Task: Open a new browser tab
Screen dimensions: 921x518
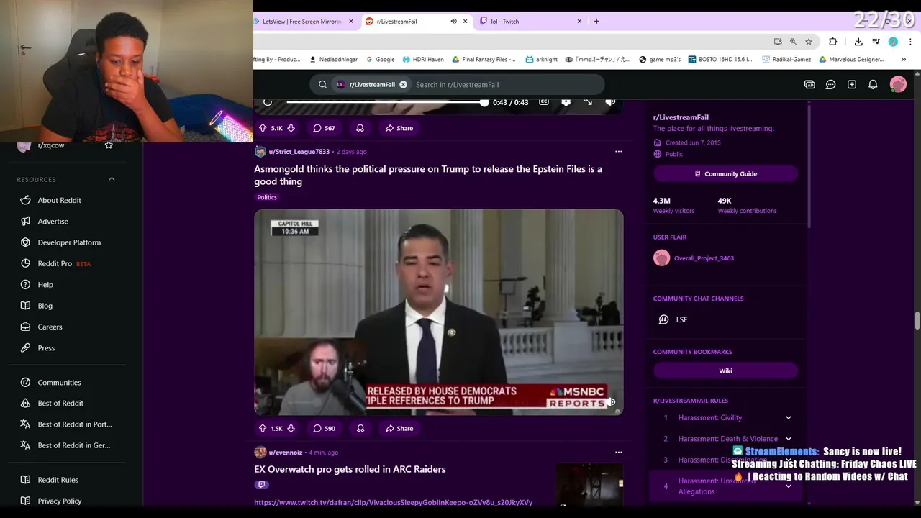Action: [x=596, y=22]
